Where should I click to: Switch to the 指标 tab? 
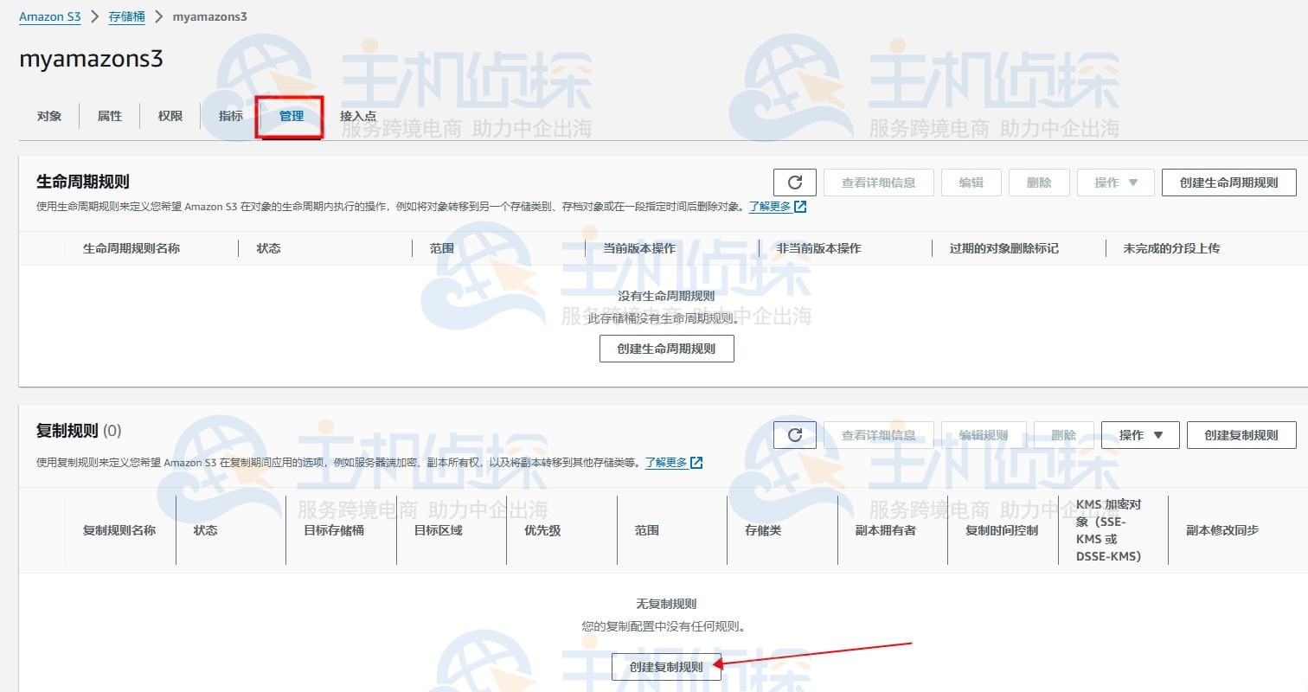230,115
